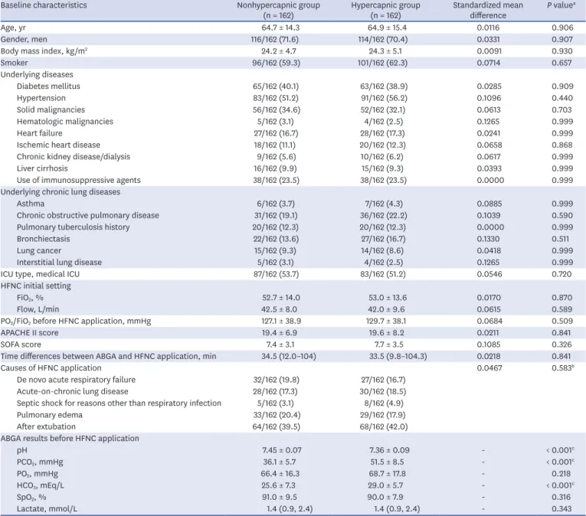
Task: Click the 'Hypertension' row label
Action: (x=41, y=98)
